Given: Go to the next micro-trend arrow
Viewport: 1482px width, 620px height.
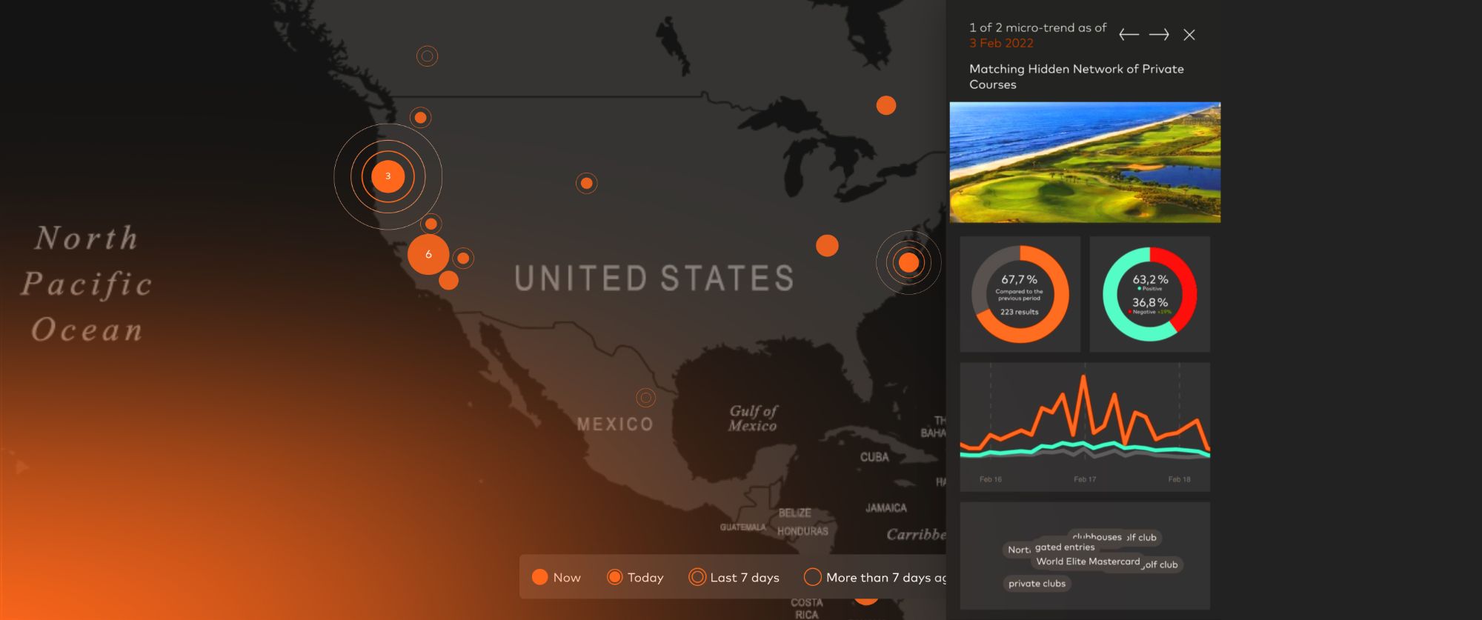Looking at the screenshot, I should tap(1159, 35).
